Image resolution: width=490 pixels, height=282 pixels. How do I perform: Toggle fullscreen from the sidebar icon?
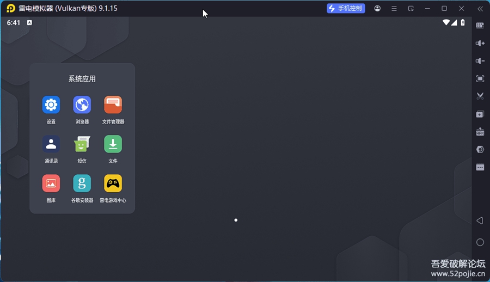click(x=480, y=78)
